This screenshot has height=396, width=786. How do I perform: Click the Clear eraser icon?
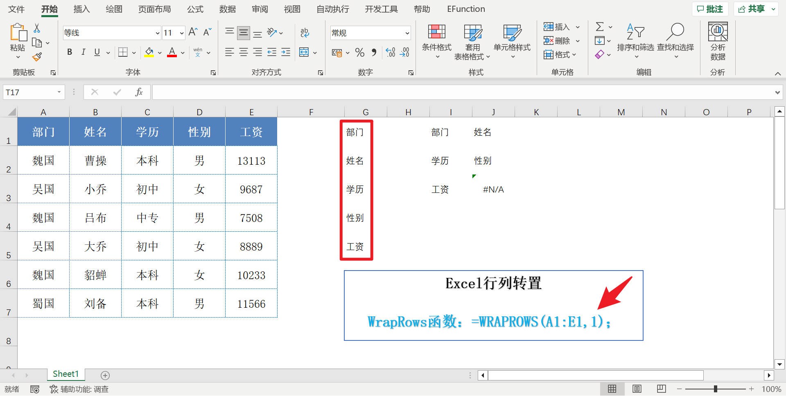(599, 54)
